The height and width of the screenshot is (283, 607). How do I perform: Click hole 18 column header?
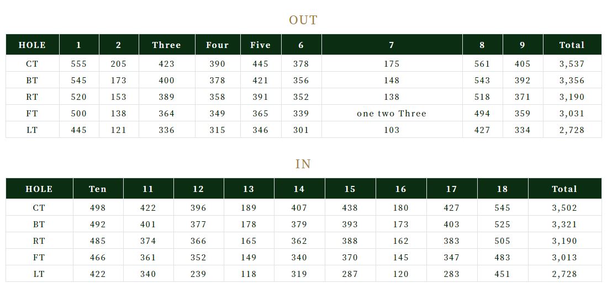[x=503, y=189]
